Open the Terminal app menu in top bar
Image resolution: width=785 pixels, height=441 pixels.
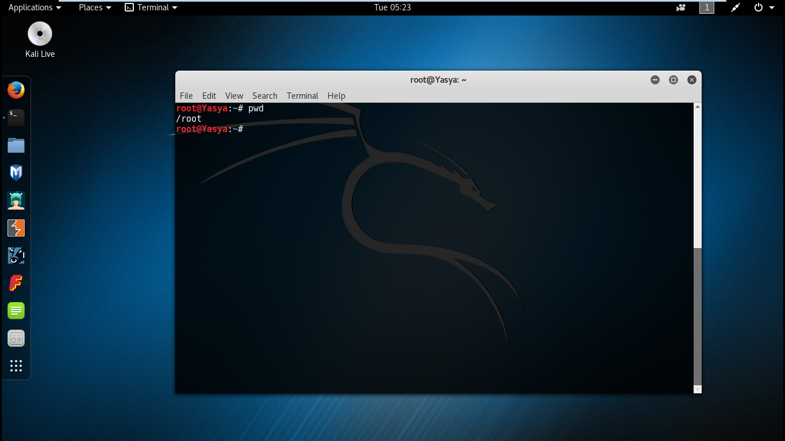pos(152,7)
